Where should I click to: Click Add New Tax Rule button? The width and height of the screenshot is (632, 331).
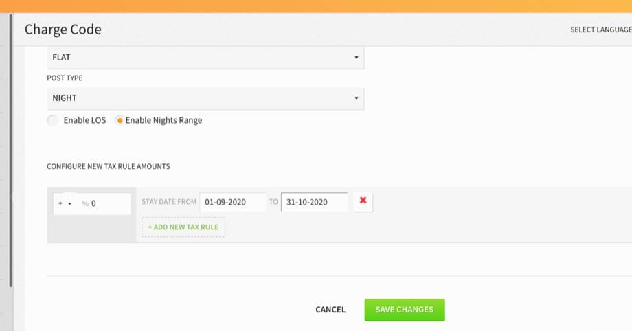[x=183, y=227]
